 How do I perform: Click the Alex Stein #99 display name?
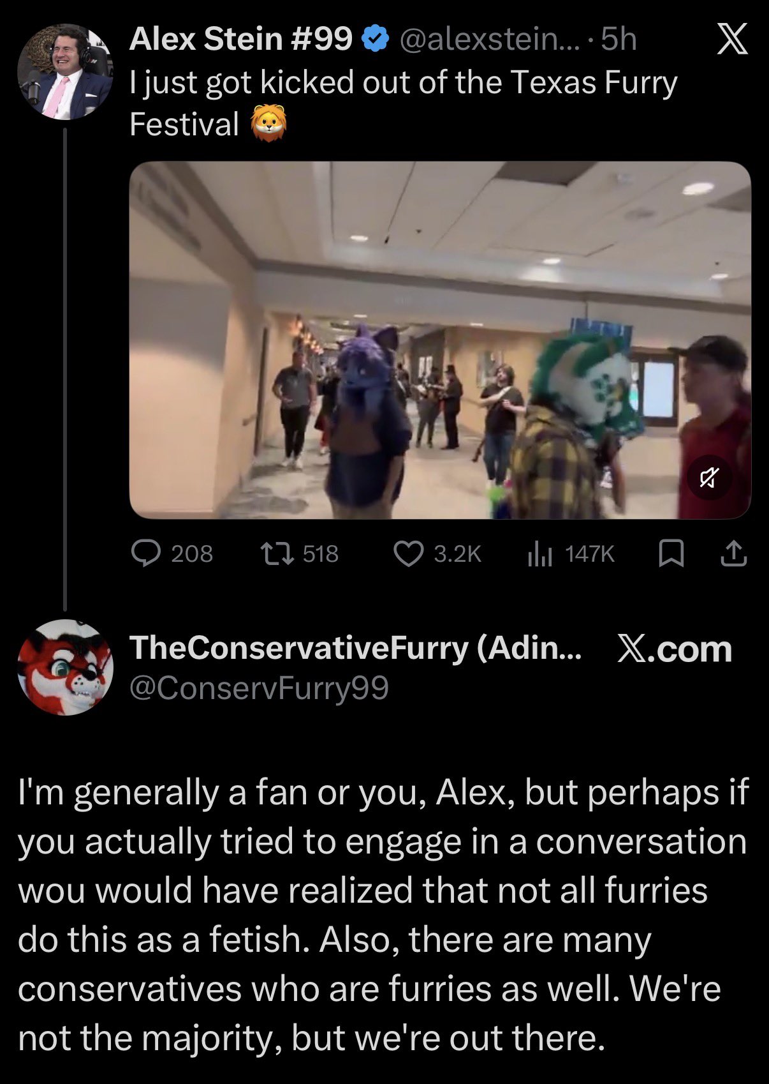240,40
